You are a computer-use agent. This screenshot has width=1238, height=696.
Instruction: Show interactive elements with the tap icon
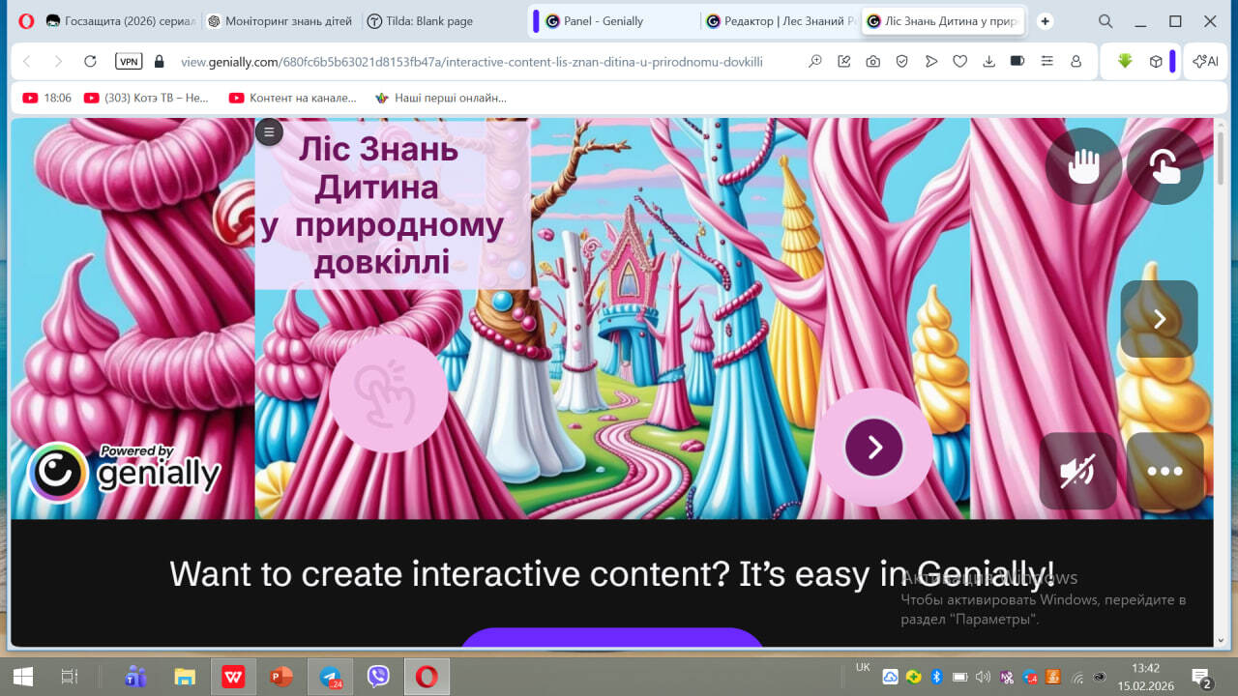pyautogui.click(x=1164, y=166)
